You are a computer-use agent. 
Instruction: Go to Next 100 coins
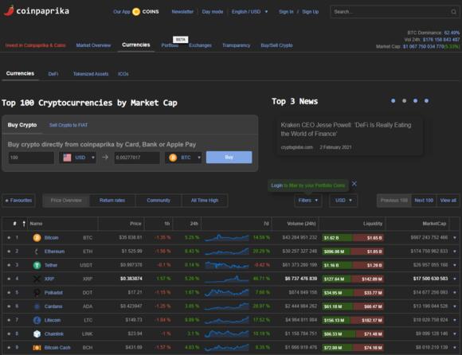(424, 201)
